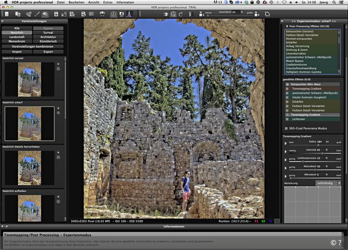Open the Information menu
This screenshot has width=348, height=250.
(x=125, y=2)
